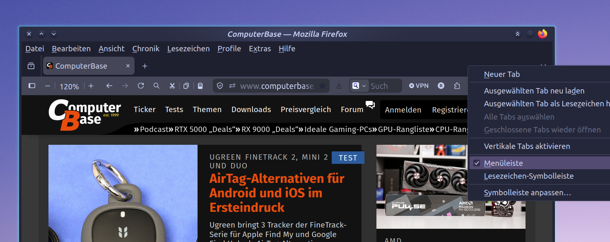Close the ComputerBase tab

[128, 66]
